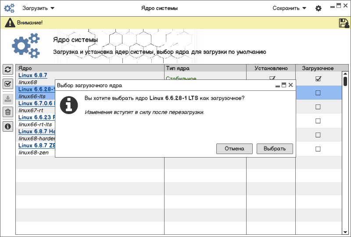Click the gears app icon in title bar
This screenshot has width=351, height=237.
pyautogui.click(x=9, y=8)
